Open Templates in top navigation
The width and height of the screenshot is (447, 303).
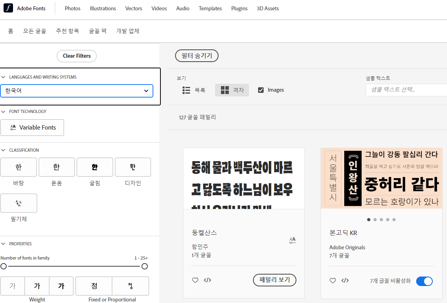210,9
